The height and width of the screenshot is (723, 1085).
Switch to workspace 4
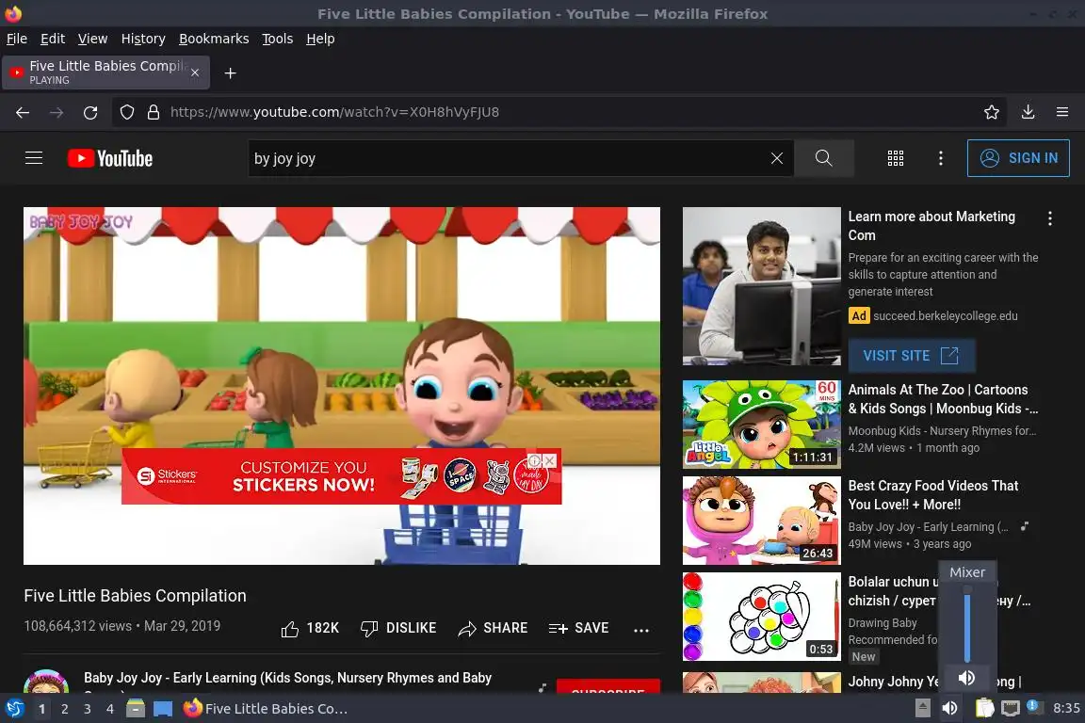[110, 709]
